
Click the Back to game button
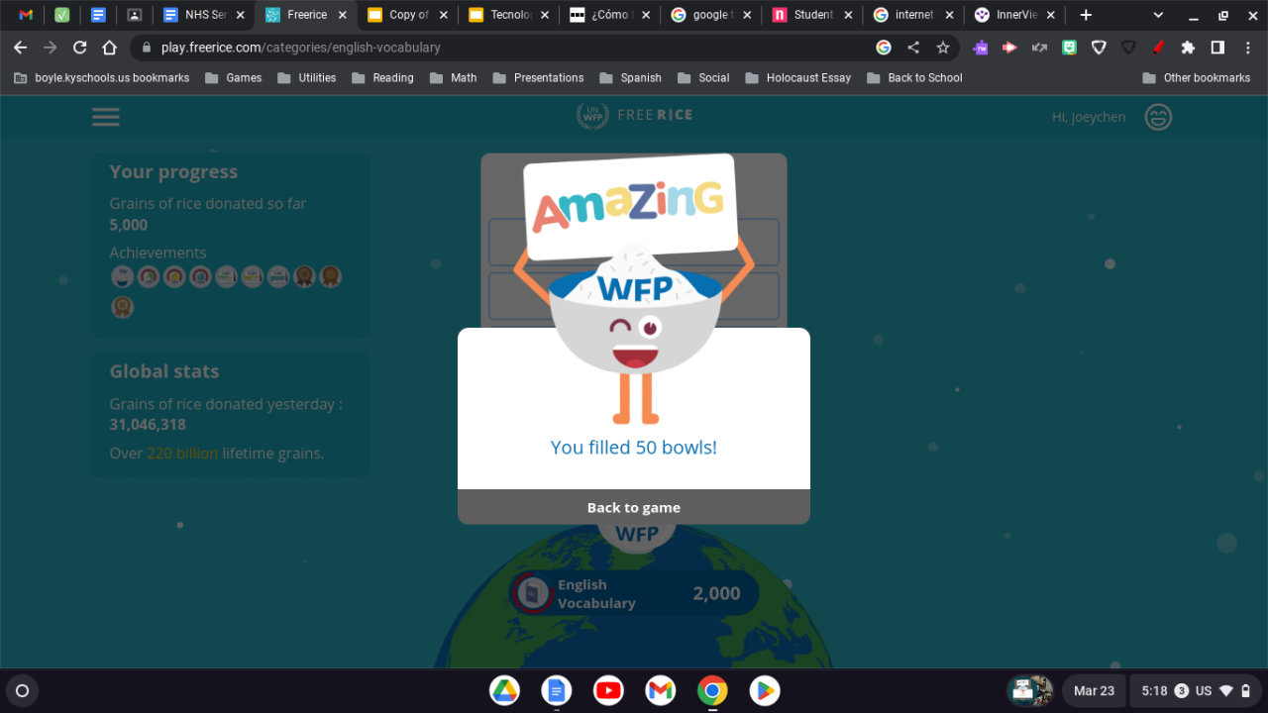(x=634, y=507)
